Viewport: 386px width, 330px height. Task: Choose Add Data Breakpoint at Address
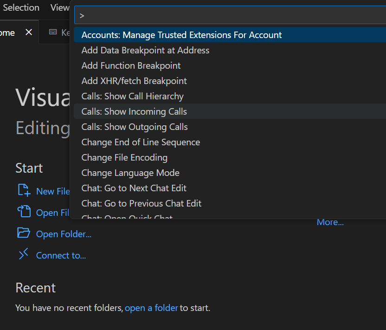tap(145, 50)
